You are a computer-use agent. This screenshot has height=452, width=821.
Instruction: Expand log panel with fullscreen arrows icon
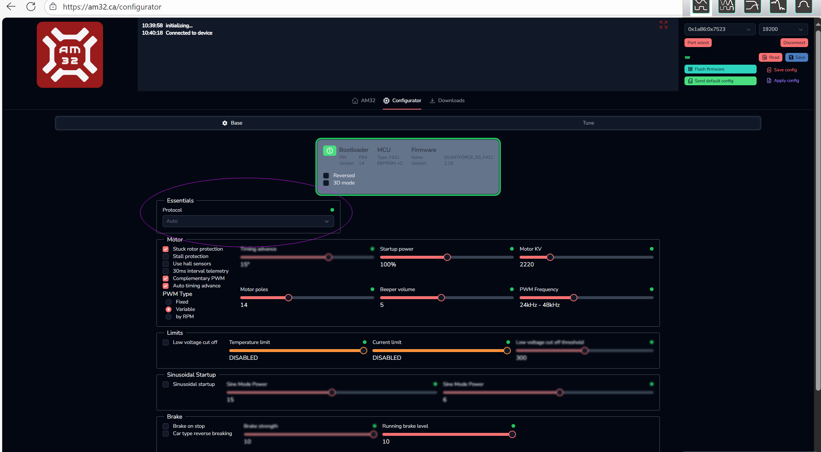click(663, 25)
